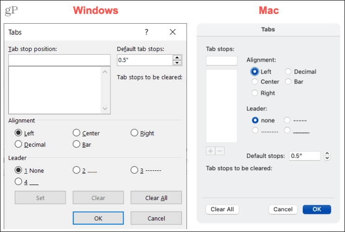Select Decimal alignment in the Mac dialog
345x232 pixels.
pyautogui.click(x=288, y=71)
